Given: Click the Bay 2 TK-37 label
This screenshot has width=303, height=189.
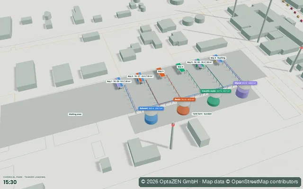Looking at the screenshot, I should (x=140, y=76).
